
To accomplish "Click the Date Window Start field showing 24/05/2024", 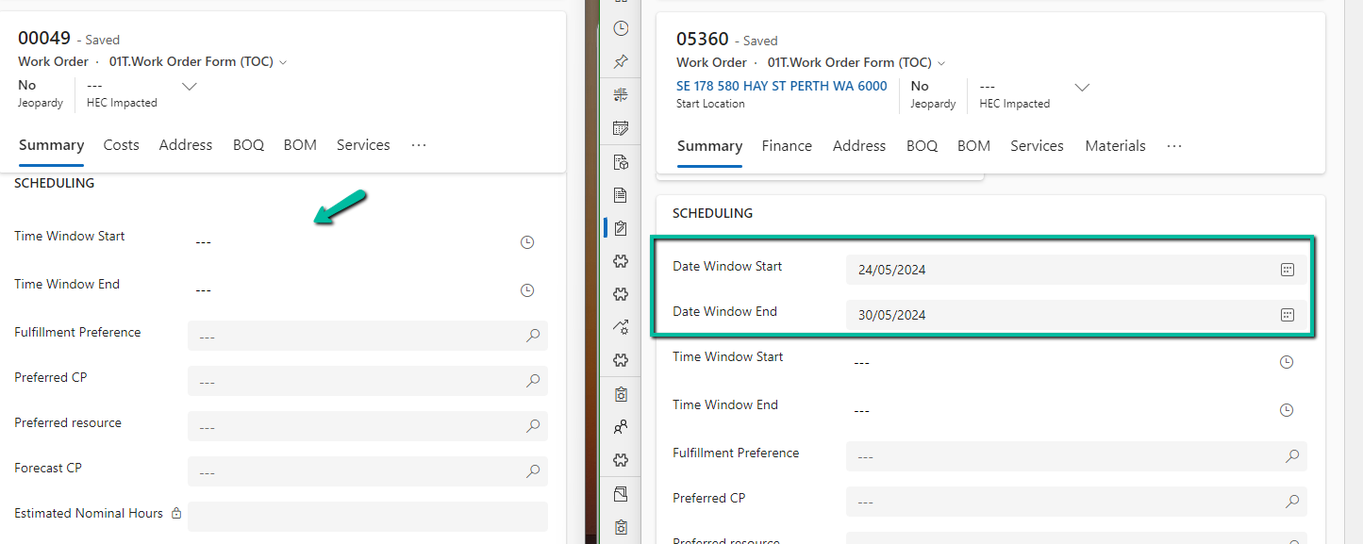I will point(1056,270).
